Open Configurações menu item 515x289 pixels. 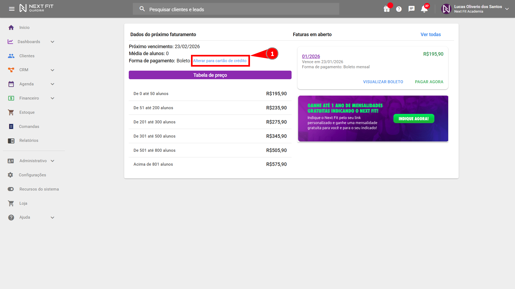click(x=32, y=175)
